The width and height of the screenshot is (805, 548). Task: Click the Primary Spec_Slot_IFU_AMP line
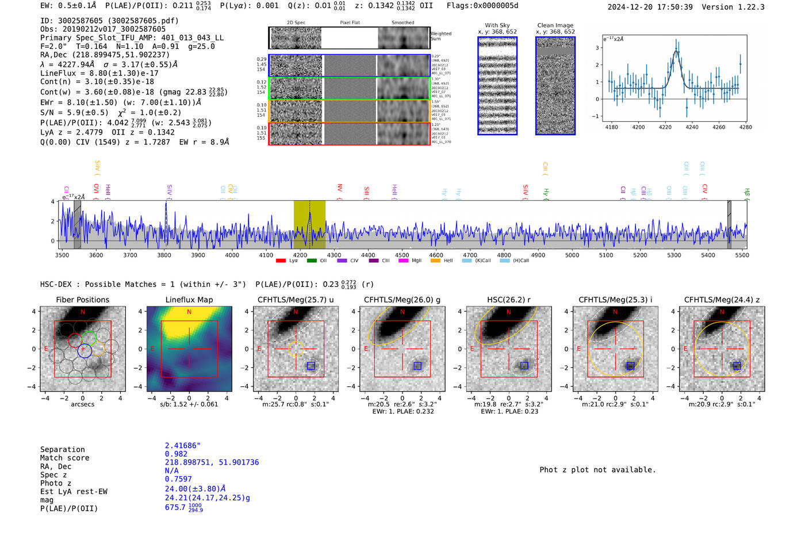[132, 38]
